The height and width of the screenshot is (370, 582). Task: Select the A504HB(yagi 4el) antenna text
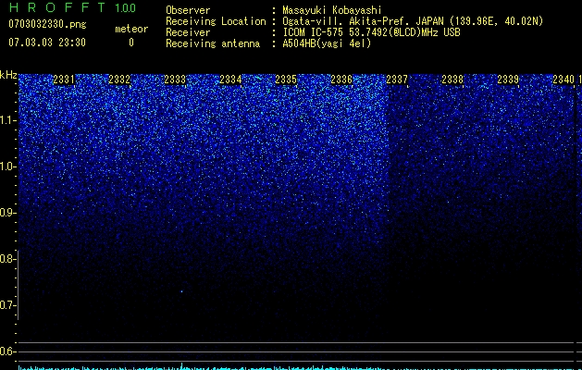(x=327, y=43)
